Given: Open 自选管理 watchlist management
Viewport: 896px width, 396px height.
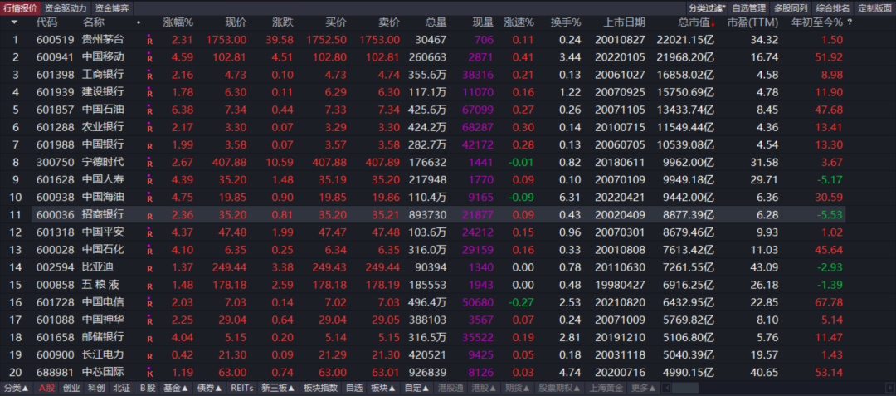Looking at the screenshot, I should click(750, 7).
